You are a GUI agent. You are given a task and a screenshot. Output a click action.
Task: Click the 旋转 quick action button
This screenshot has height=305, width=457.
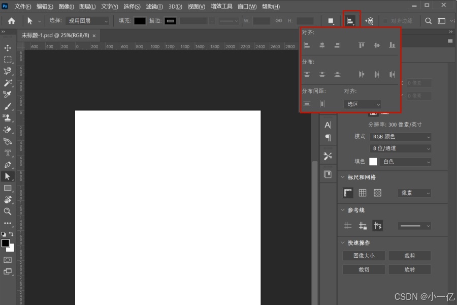[409, 269]
